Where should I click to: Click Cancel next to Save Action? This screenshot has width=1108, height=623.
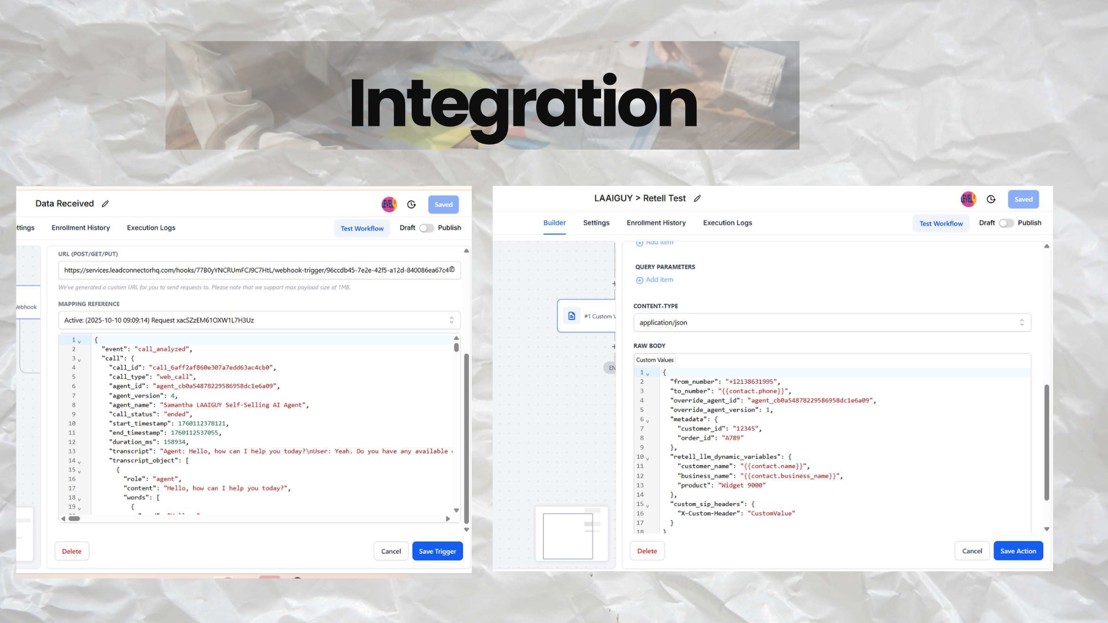pos(972,551)
